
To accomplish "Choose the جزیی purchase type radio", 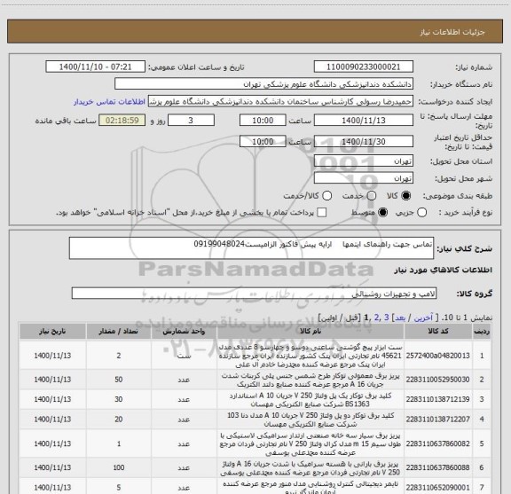I will (x=421, y=213).
